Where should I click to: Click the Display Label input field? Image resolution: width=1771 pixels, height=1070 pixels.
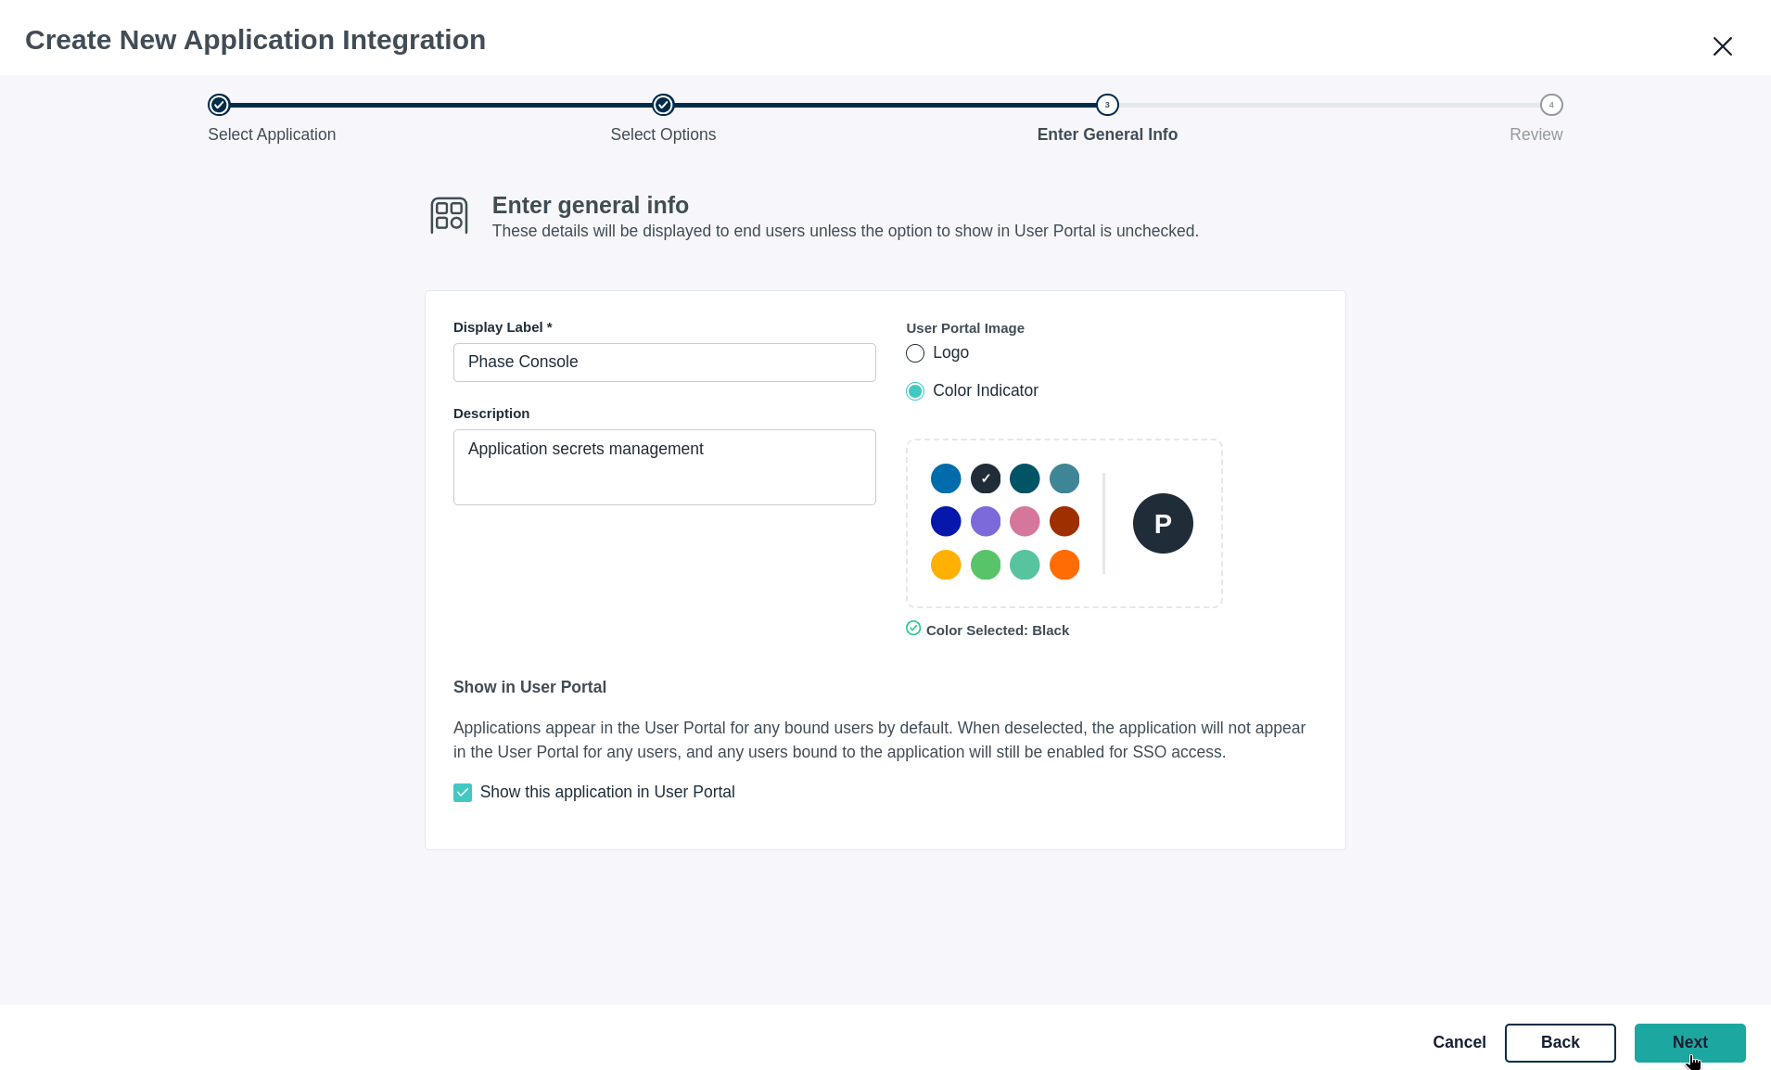coord(664,362)
